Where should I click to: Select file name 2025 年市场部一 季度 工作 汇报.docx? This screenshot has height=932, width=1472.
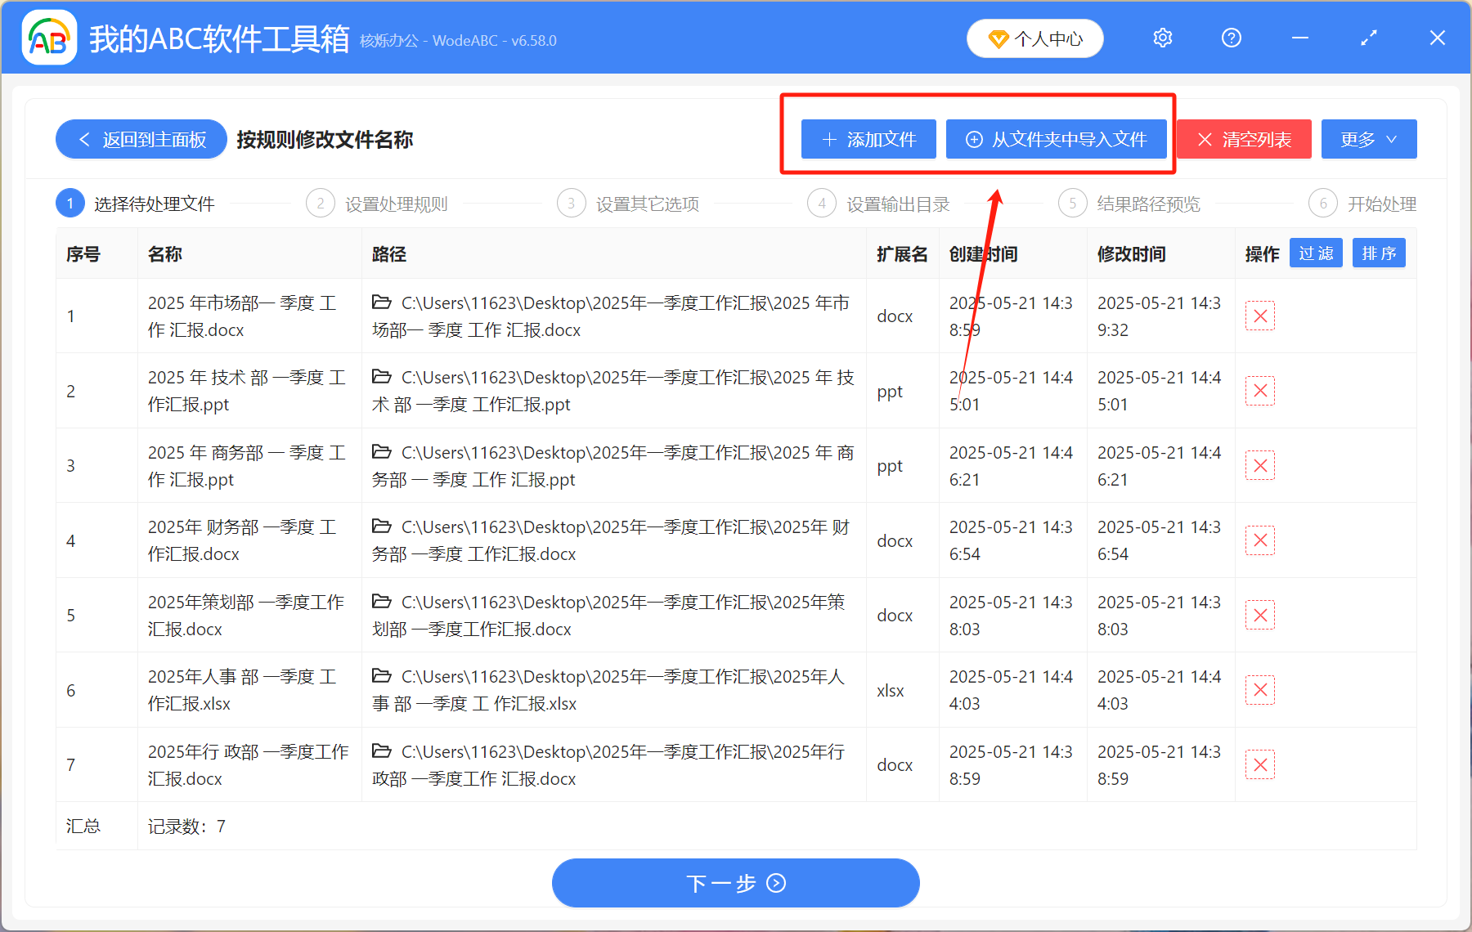[x=242, y=316]
